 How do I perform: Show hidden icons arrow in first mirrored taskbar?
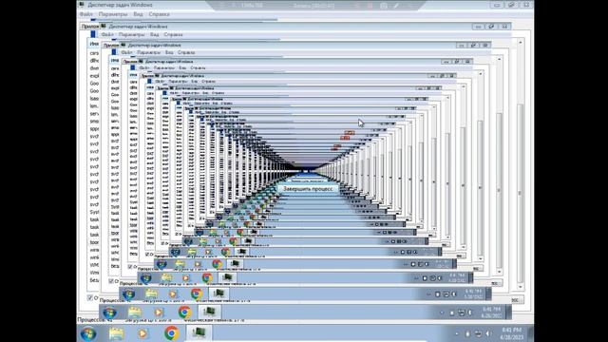442,313
